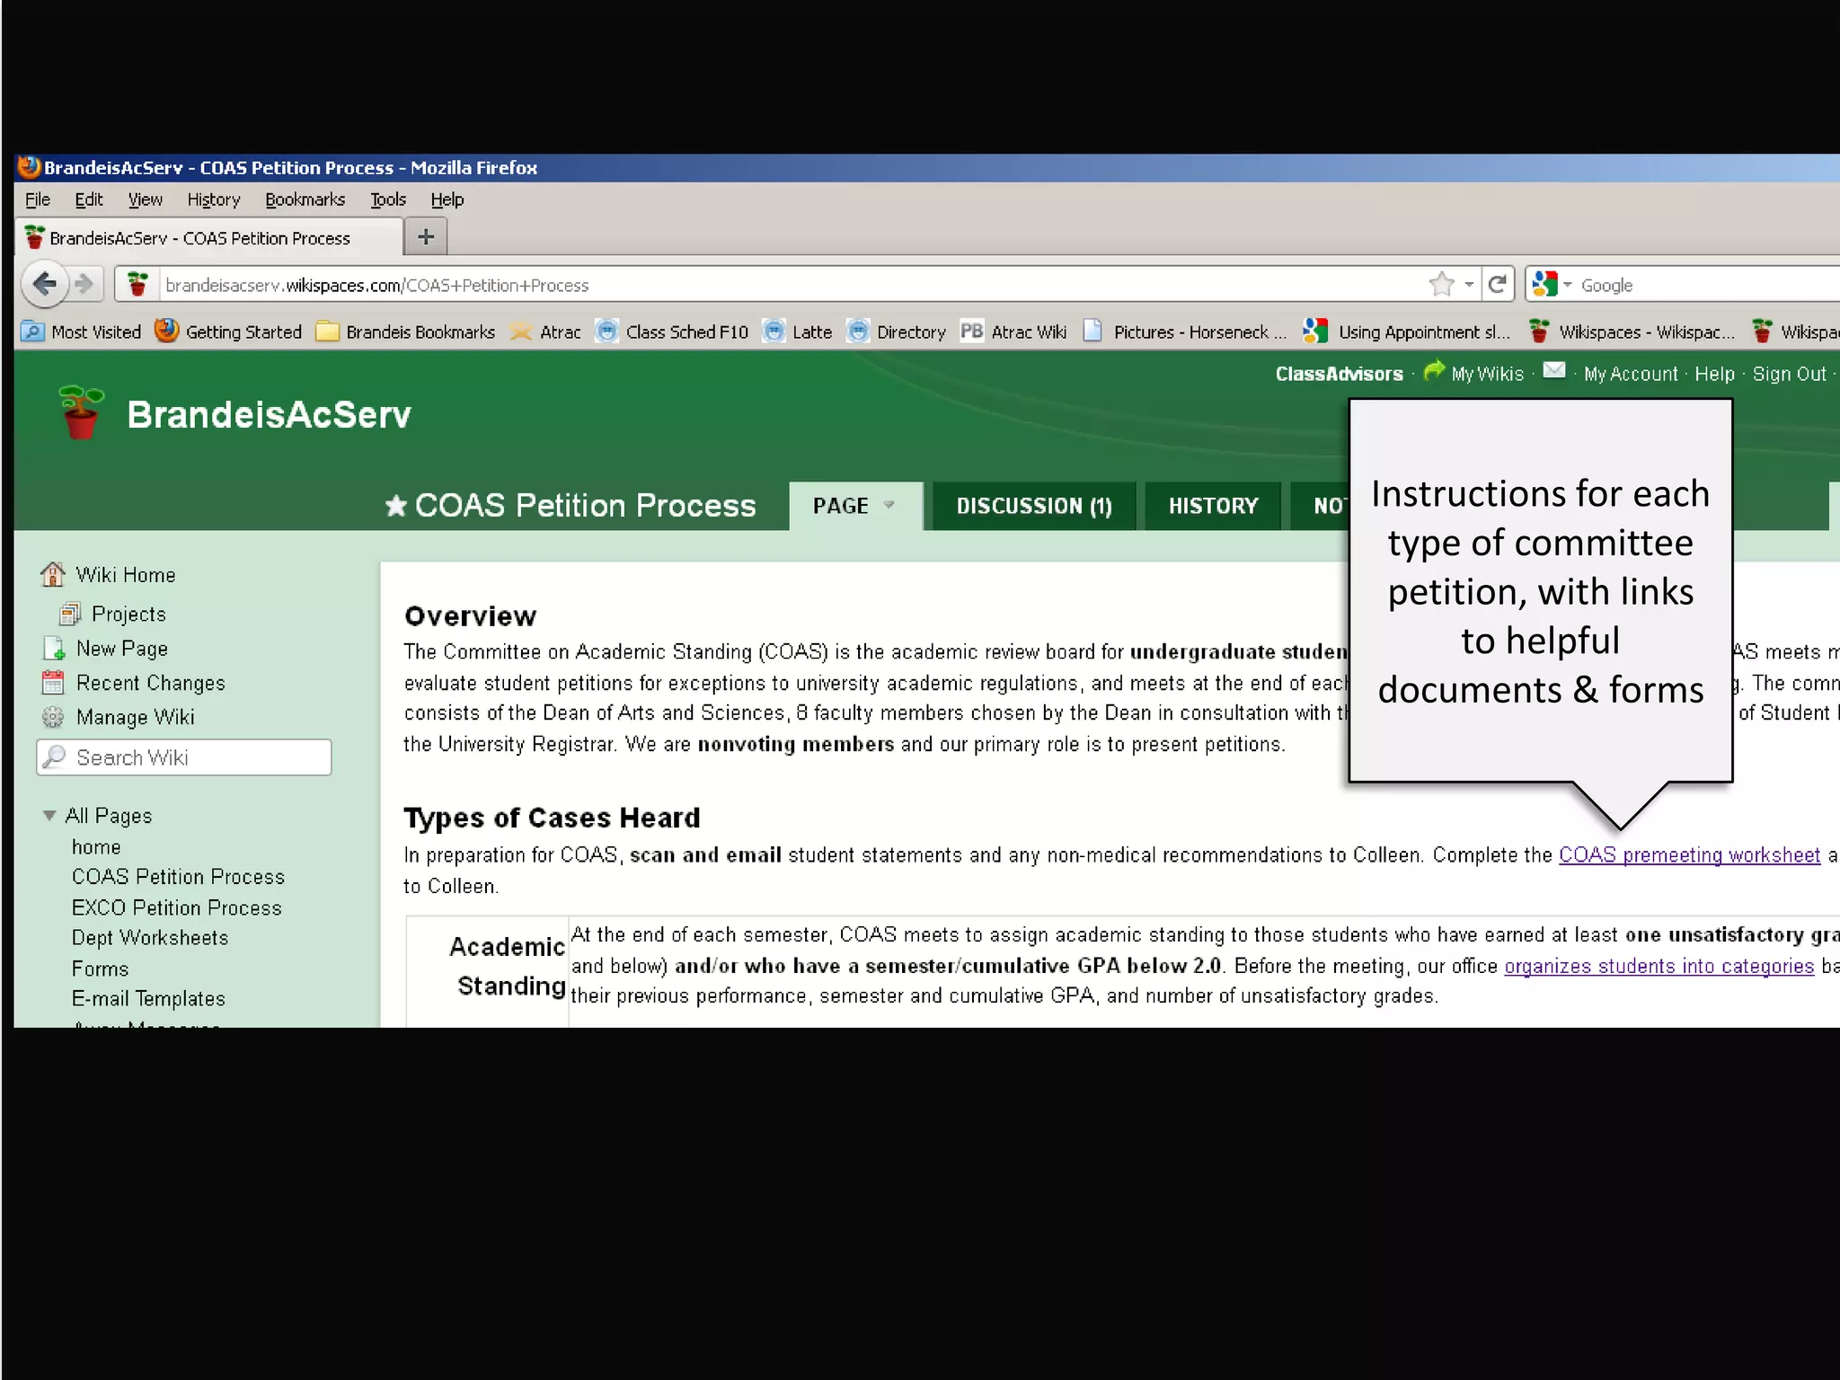
Task: Open the E-mail Templates page
Action: pos(148,998)
